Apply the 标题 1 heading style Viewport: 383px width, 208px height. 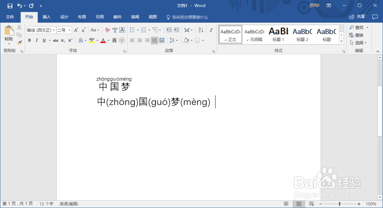[x=278, y=34]
